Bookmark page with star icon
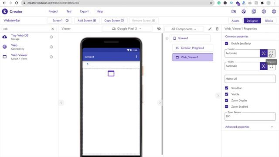The image size is (279, 157). [211, 3]
